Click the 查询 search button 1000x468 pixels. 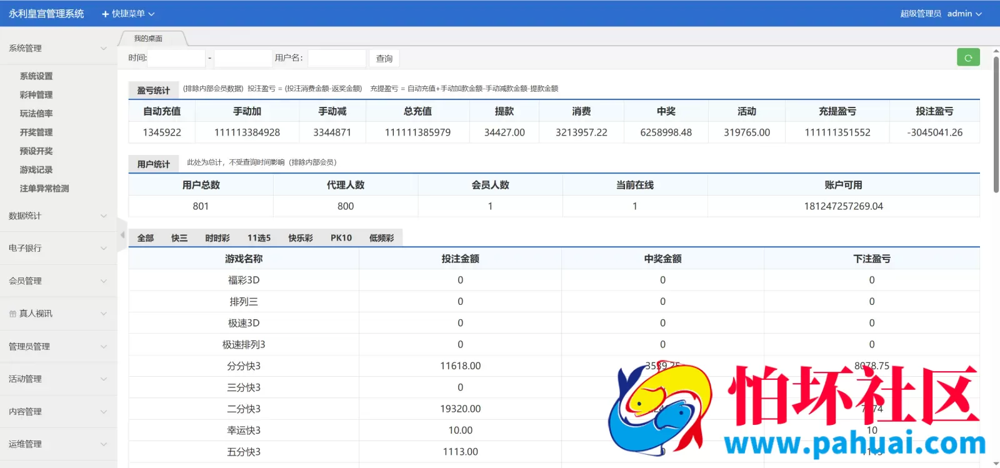pos(384,58)
